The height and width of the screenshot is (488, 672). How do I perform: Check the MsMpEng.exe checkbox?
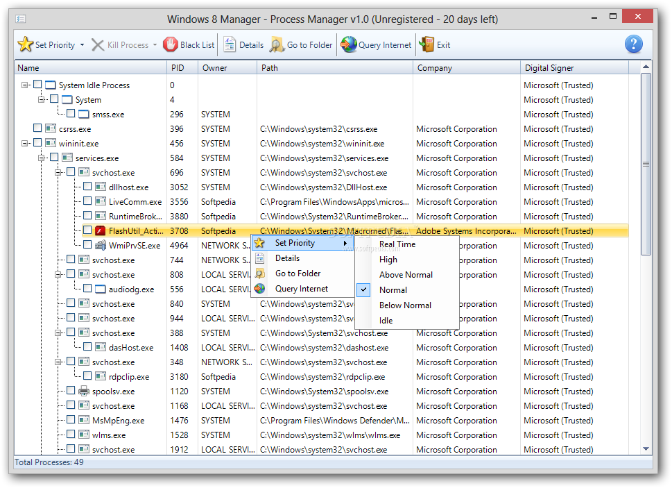coord(71,420)
